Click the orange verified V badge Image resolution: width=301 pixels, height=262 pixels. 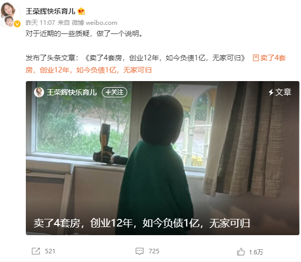pyautogui.click(x=17, y=24)
